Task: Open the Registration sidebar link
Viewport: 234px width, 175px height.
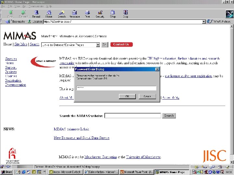Action: [13, 80]
